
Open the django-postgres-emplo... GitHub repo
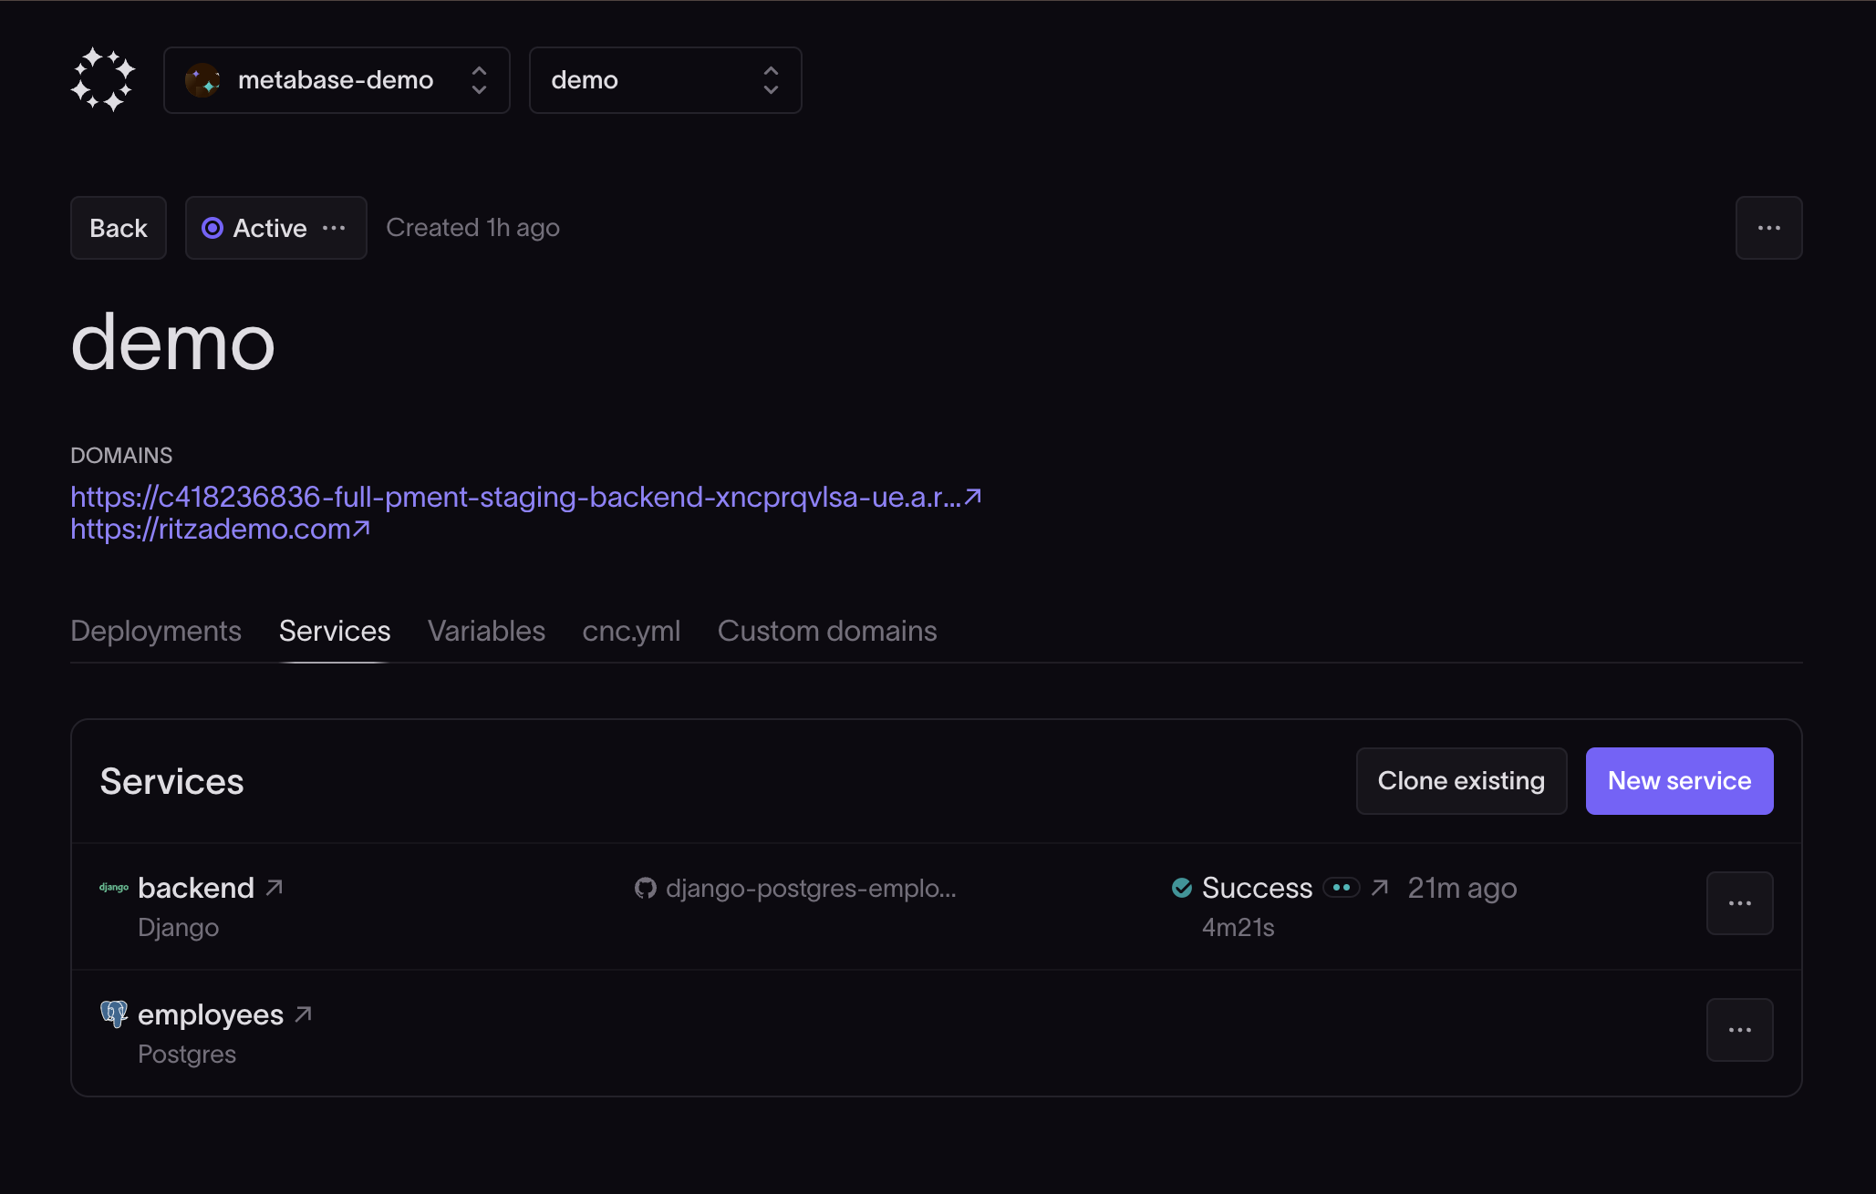click(811, 888)
